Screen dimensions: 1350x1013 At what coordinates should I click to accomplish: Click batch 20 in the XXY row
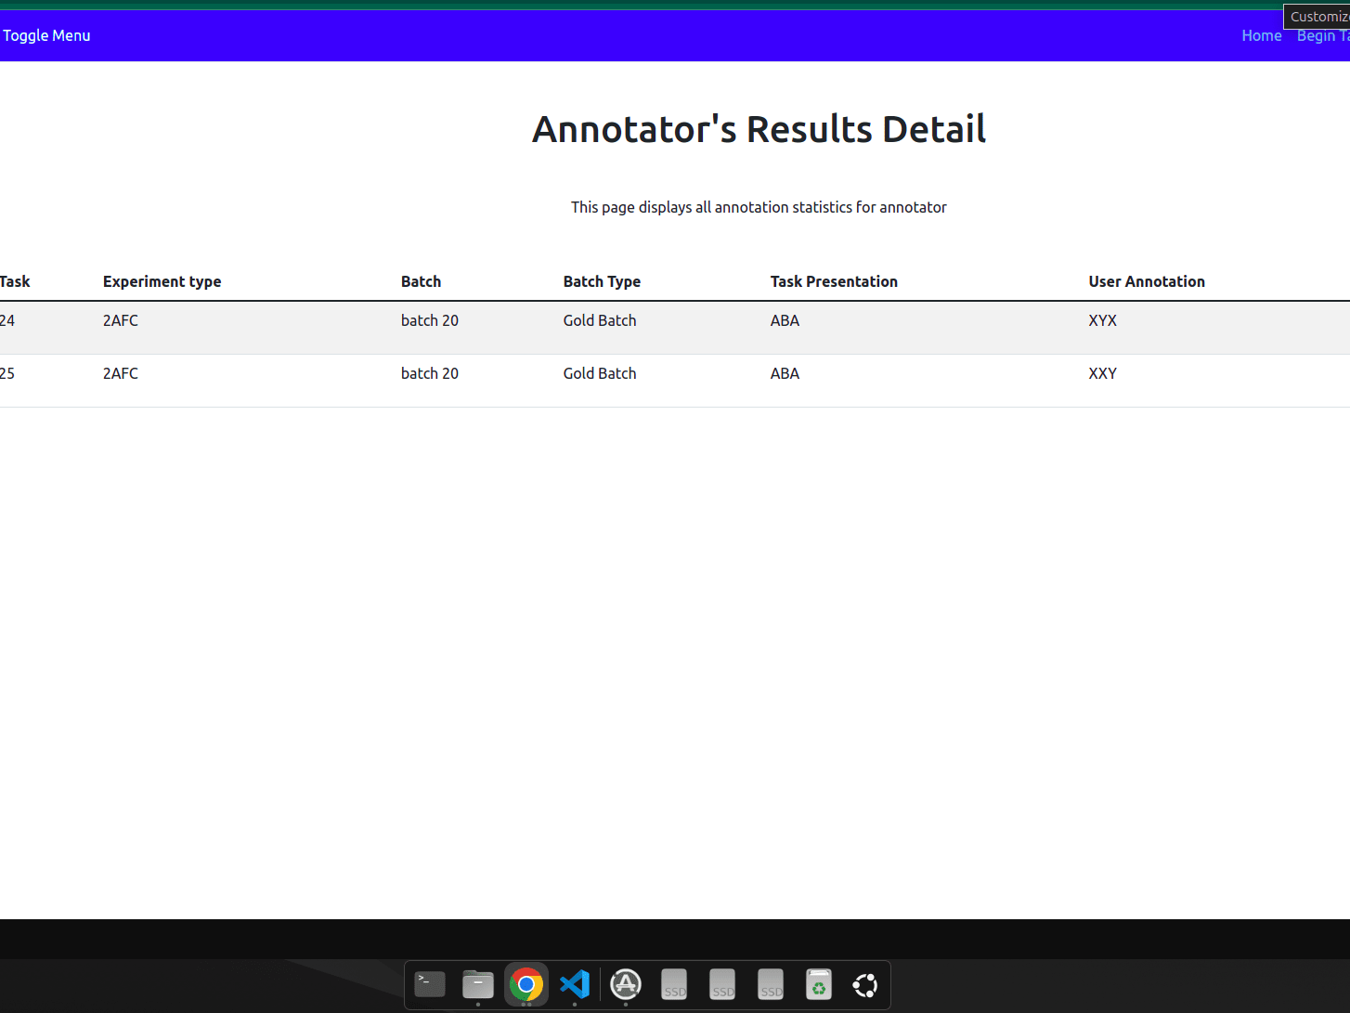(430, 373)
